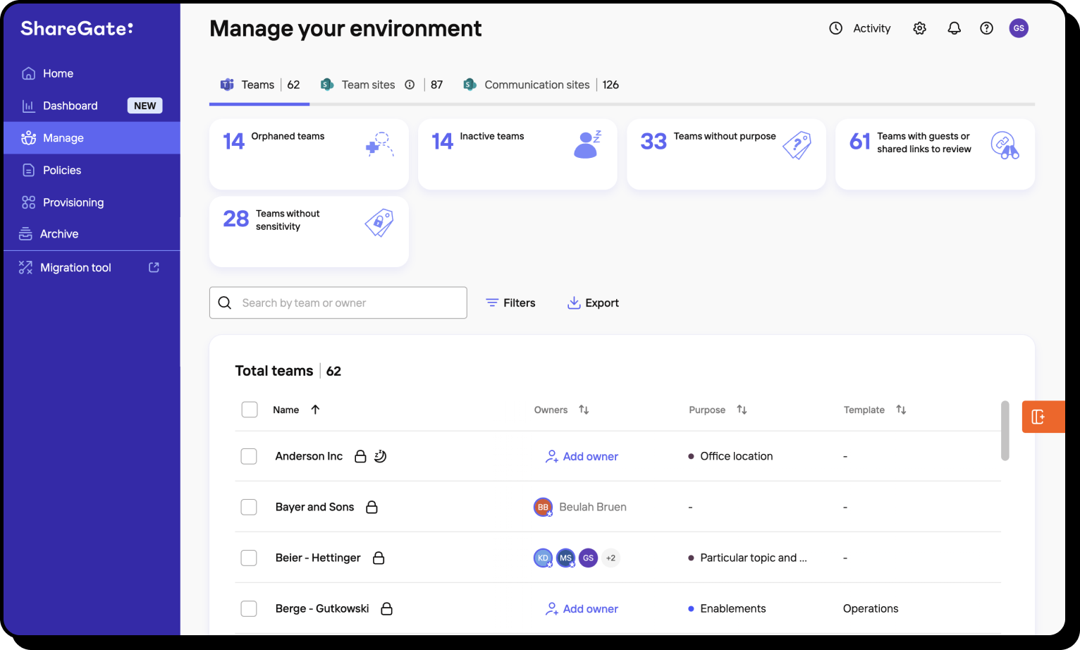The width and height of the screenshot is (1080, 650).
Task: Switch to the Communication sites tab
Action: (x=541, y=85)
